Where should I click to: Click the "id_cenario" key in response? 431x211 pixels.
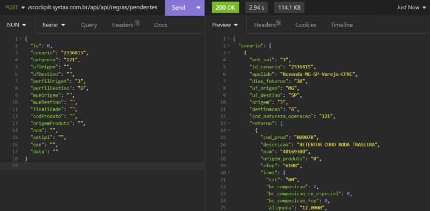pos(267,67)
